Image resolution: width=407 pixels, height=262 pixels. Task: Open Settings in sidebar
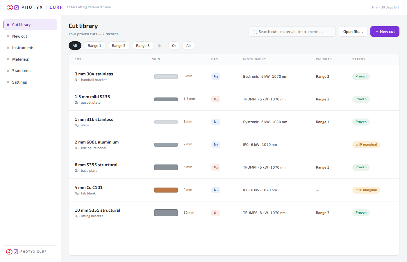(x=30, y=82)
